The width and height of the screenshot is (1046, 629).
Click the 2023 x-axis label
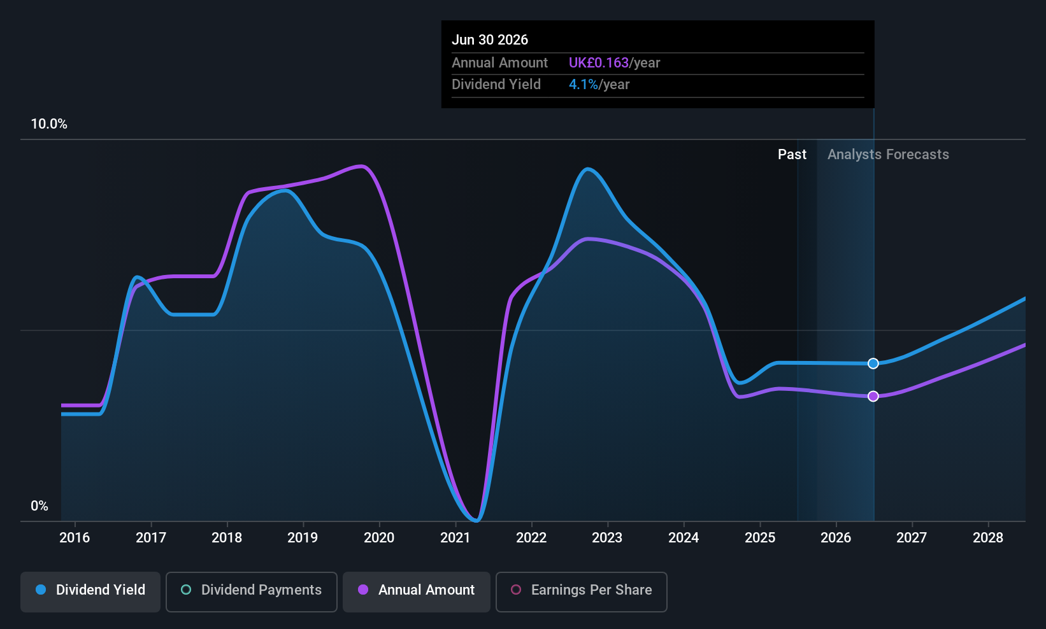pos(607,538)
